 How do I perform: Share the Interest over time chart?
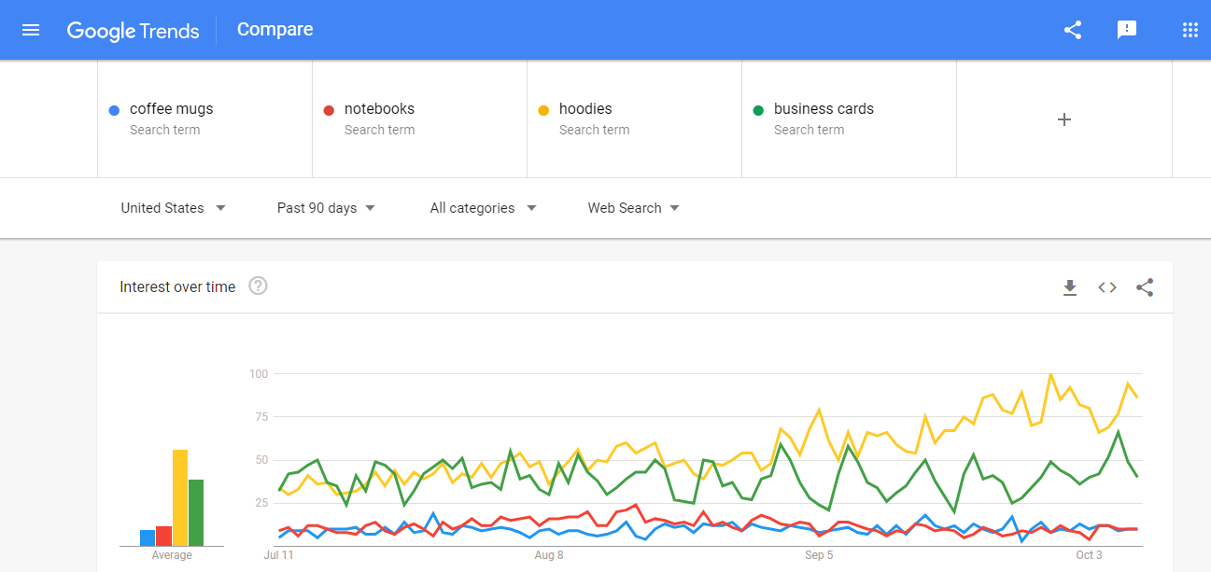click(x=1145, y=287)
